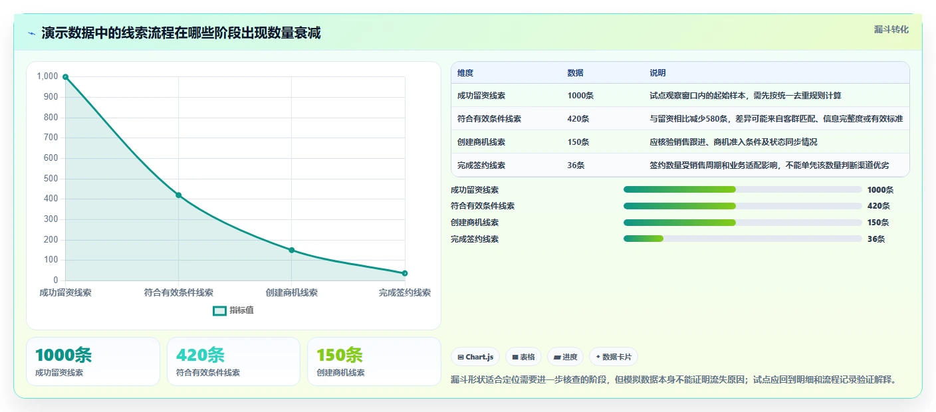
Task: Click the 1,000 y-axis tick label
Action: 48,76
